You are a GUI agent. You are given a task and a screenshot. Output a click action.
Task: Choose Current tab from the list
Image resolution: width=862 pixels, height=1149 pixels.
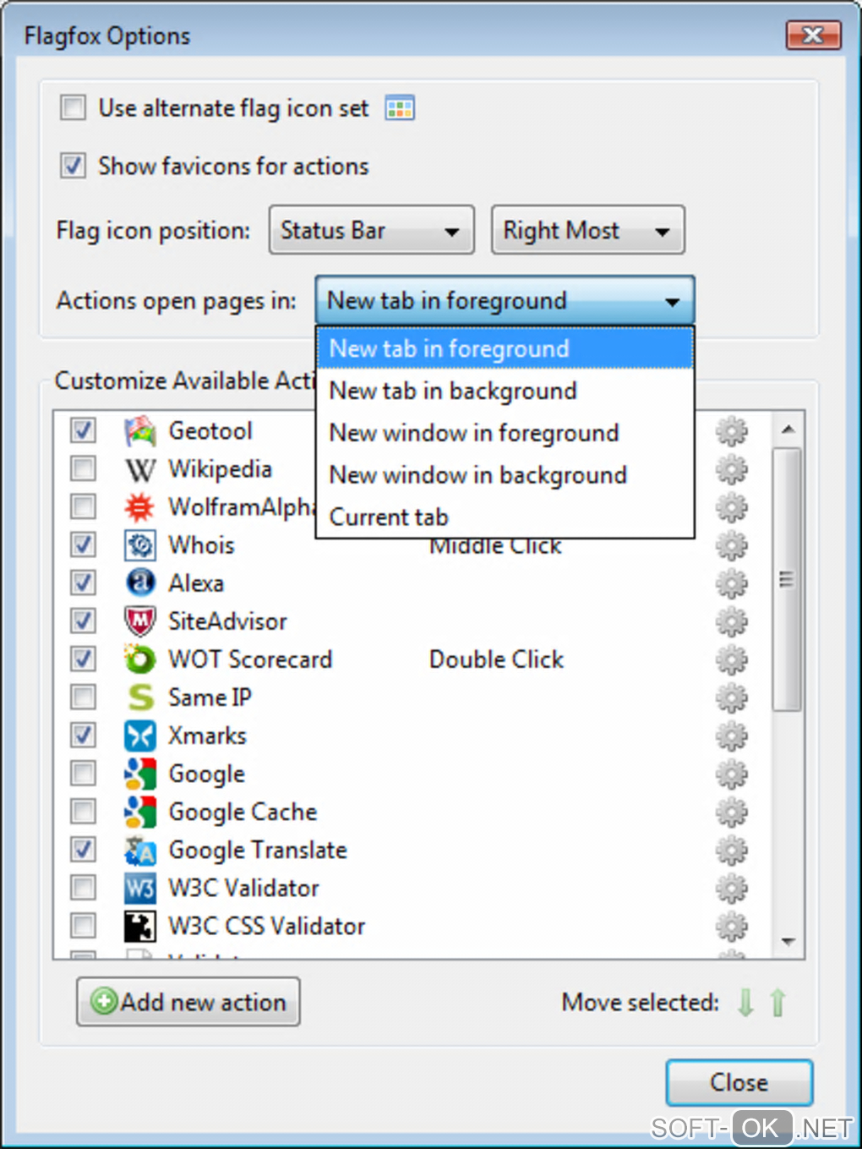(x=389, y=517)
